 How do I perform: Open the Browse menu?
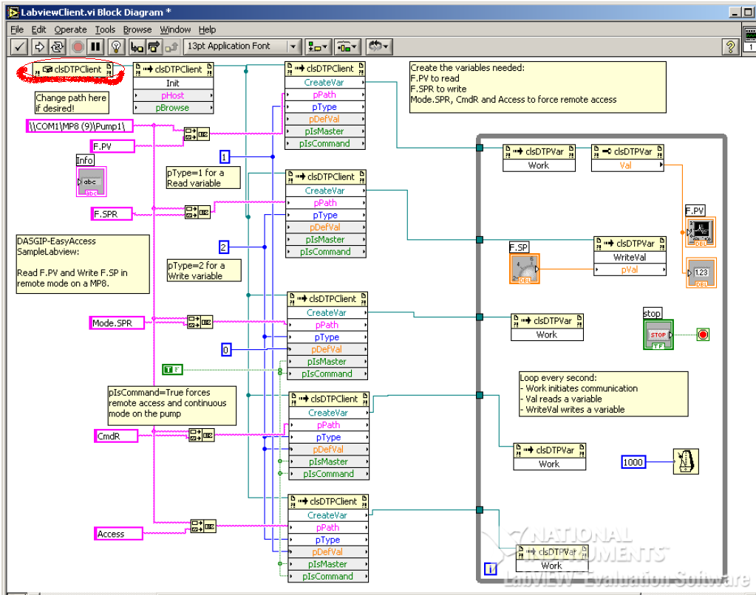137,30
